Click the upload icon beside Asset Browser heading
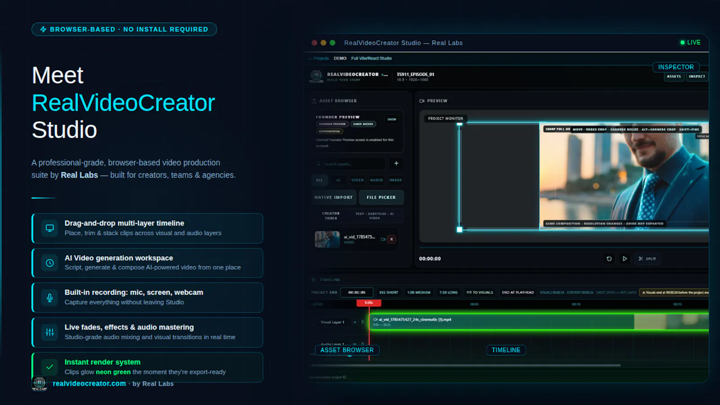720x405 pixels. pos(314,101)
